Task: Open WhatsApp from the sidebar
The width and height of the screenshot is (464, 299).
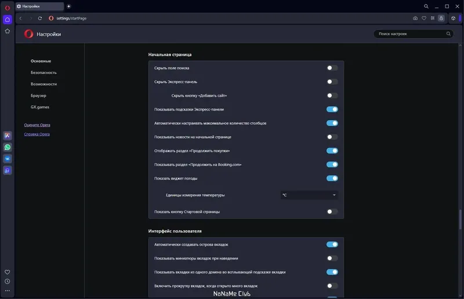Action: [8, 147]
